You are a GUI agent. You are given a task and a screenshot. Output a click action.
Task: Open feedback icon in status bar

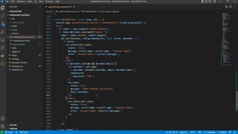pyautogui.click(x=230, y=132)
